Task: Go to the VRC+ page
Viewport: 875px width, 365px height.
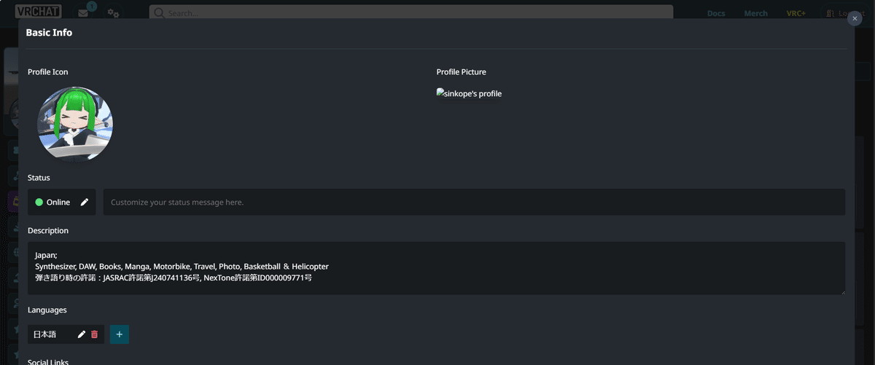Action: coord(796,14)
